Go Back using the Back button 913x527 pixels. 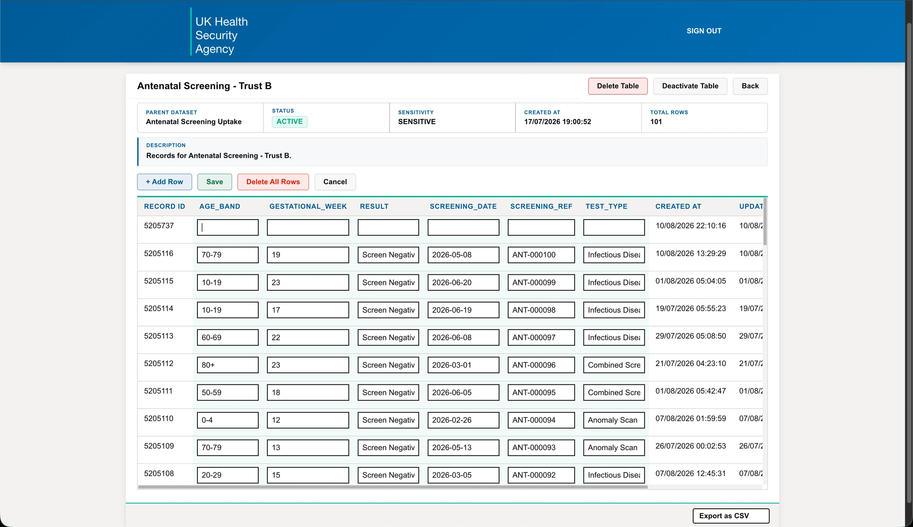(750, 86)
